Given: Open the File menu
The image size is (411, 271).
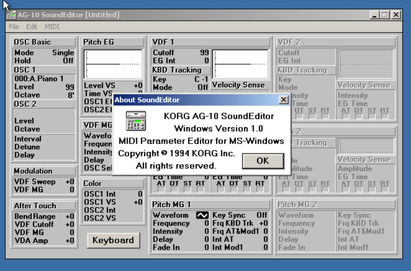Looking at the screenshot, I should click(x=14, y=27).
